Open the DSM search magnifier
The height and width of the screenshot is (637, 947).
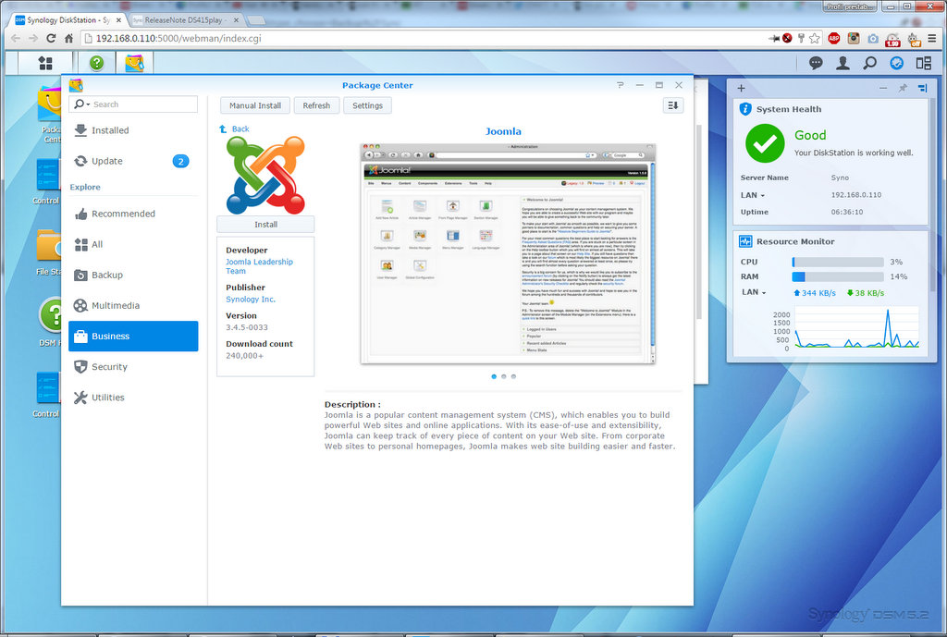coord(869,63)
